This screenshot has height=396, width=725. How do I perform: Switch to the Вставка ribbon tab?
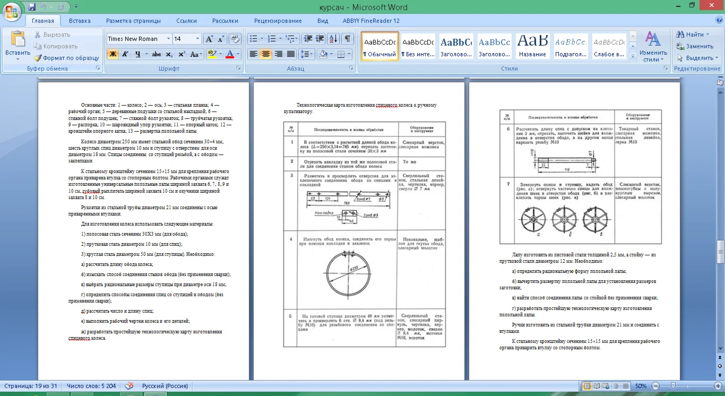pos(80,21)
